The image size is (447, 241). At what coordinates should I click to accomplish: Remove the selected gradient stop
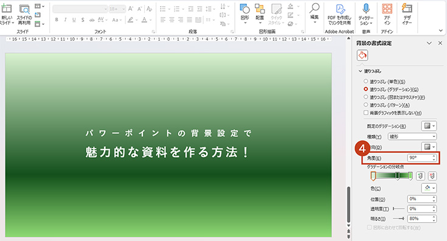(x=432, y=176)
